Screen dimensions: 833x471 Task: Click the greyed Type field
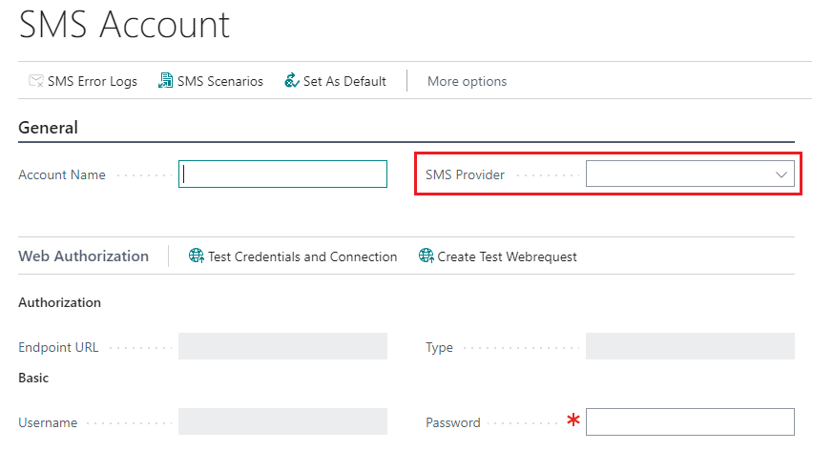click(690, 346)
